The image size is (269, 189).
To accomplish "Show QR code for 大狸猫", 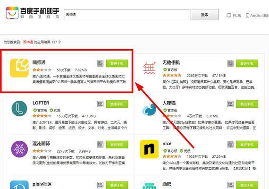I will coord(230,104).
